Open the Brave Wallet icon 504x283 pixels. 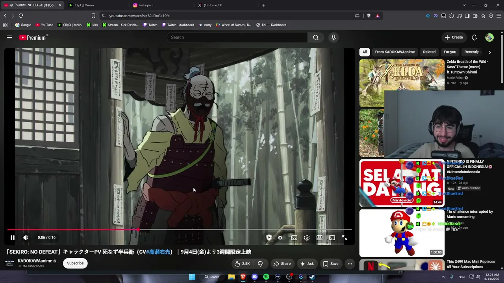[x=475, y=16]
